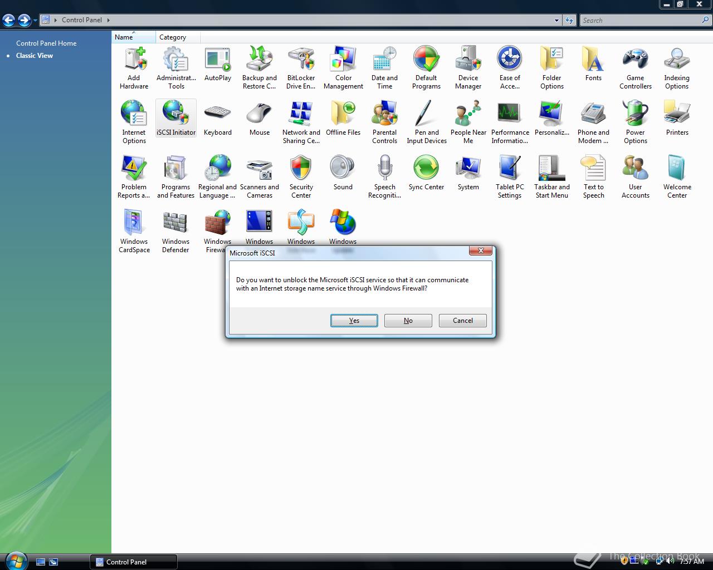Image resolution: width=713 pixels, height=570 pixels.
Task: Sort by the Category column header
Action: 178,37
